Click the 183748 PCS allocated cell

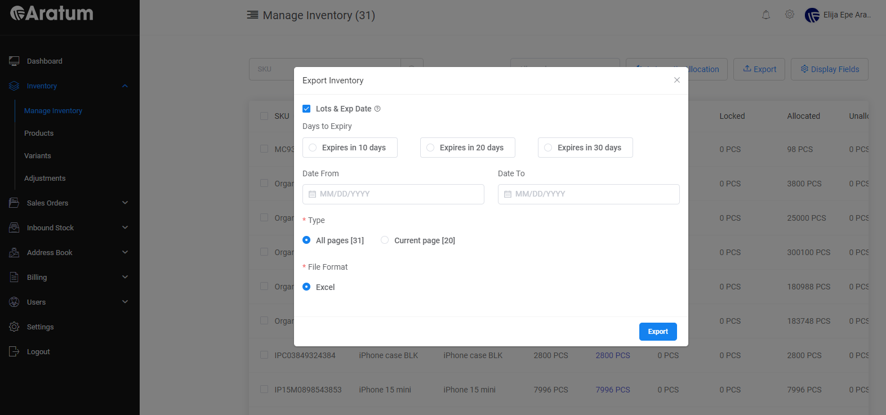click(x=809, y=321)
